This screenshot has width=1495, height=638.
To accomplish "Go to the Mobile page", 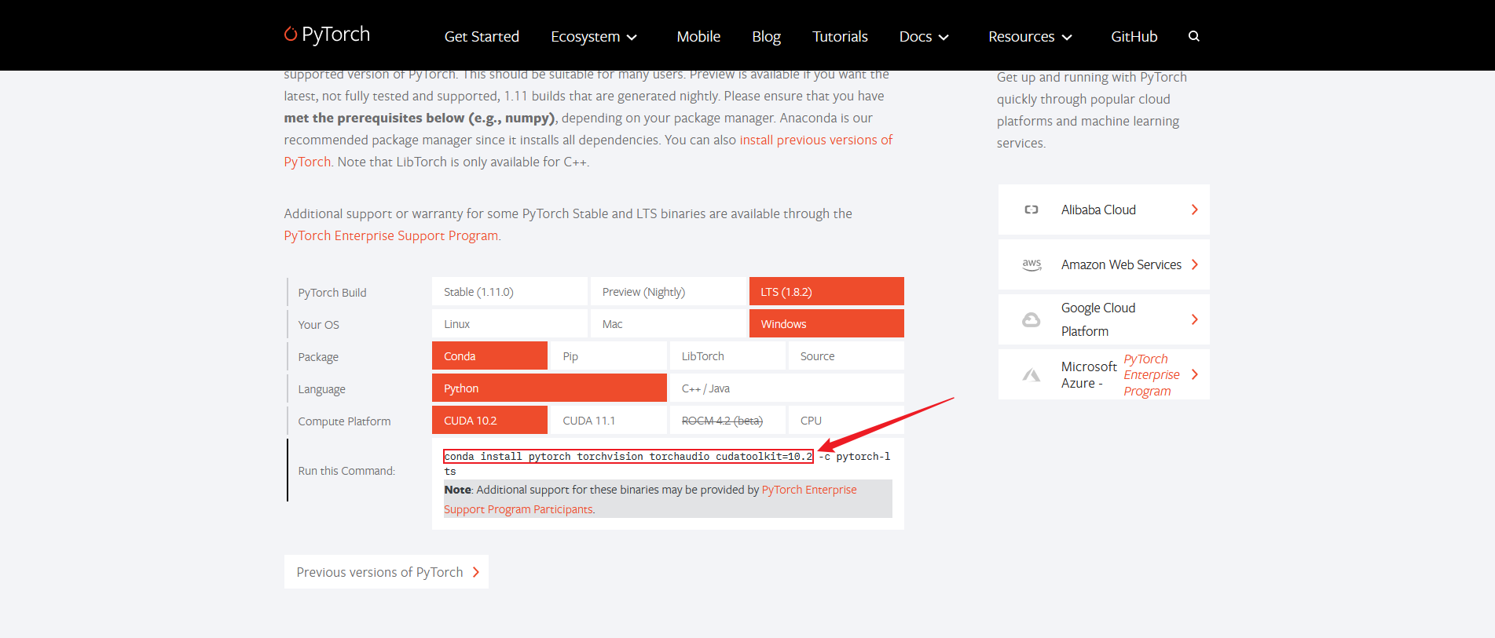I will click(x=698, y=37).
